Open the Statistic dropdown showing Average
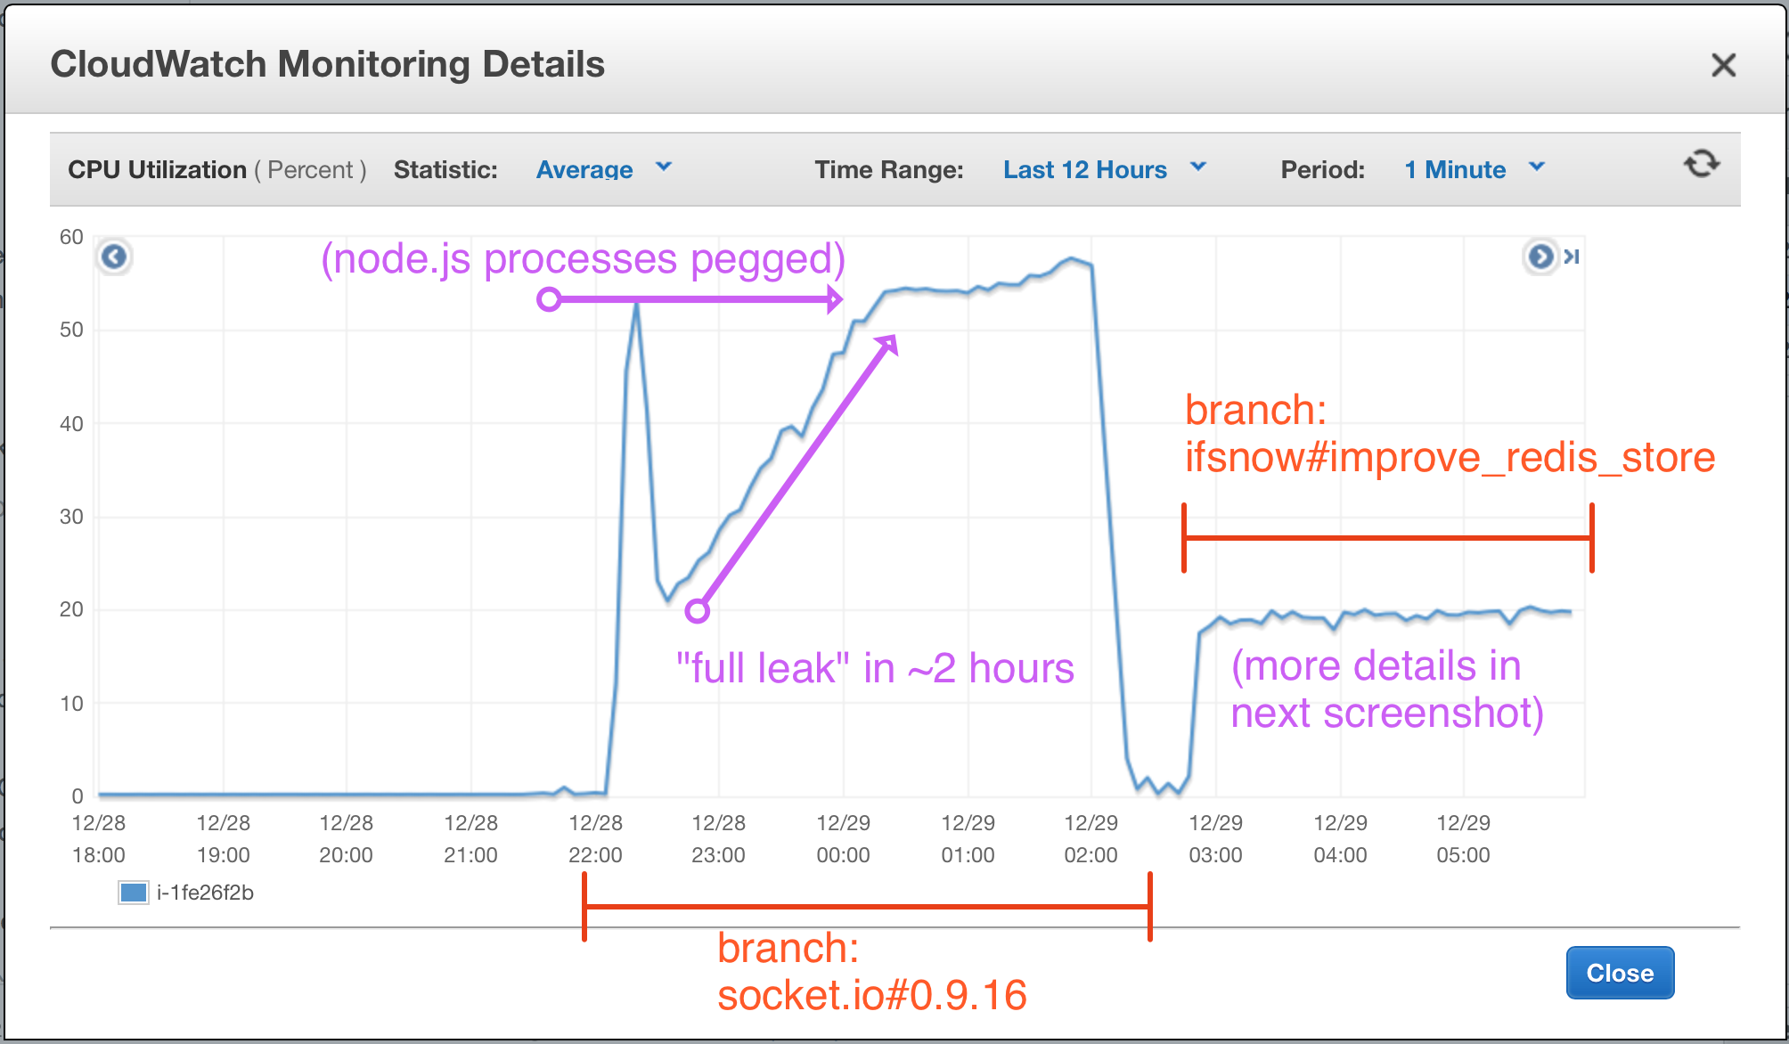 tap(584, 169)
